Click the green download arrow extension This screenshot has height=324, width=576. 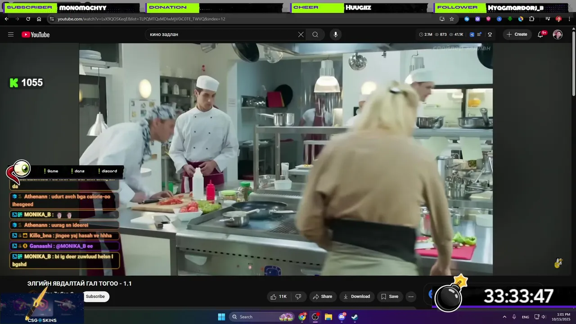pos(510,19)
